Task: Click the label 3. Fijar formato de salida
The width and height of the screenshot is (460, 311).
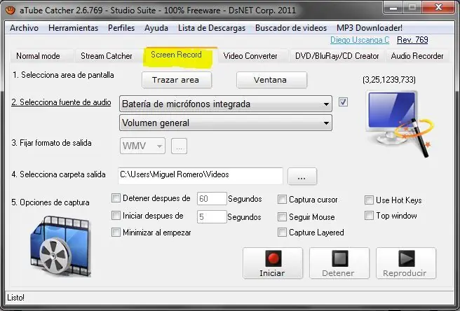Action: pos(51,143)
